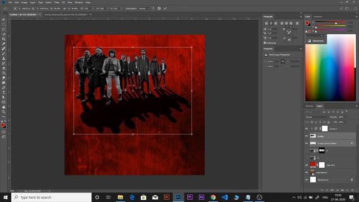Viewport: 359px width, 202px height.
Task: Open the Windows Start menu
Action: (5, 197)
